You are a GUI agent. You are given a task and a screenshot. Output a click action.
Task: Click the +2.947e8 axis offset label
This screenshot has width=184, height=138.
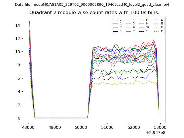(x=155, y=133)
